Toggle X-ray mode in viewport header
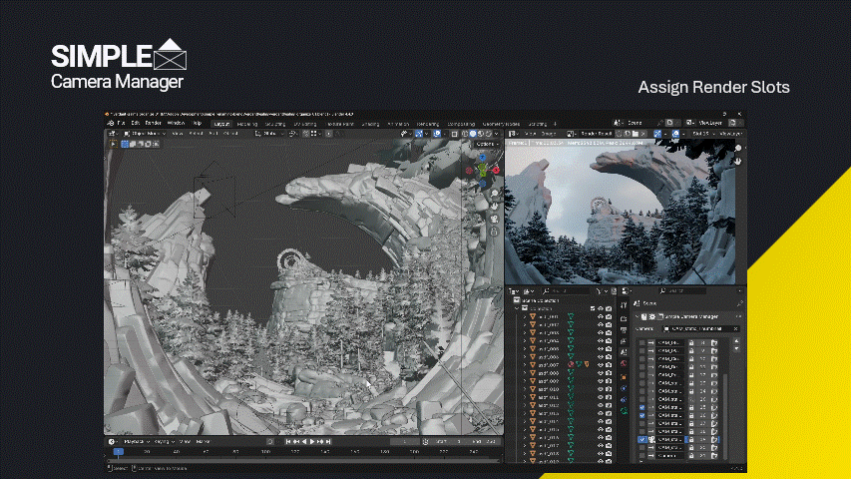The height and width of the screenshot is (479, 851). [x=455, y=134]
